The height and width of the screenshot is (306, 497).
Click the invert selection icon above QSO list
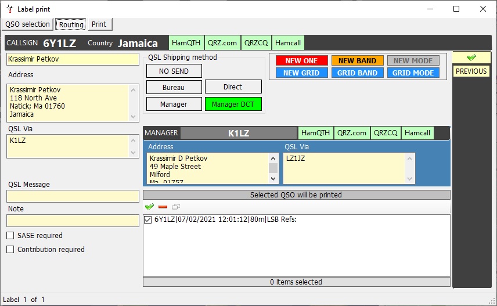176,207
